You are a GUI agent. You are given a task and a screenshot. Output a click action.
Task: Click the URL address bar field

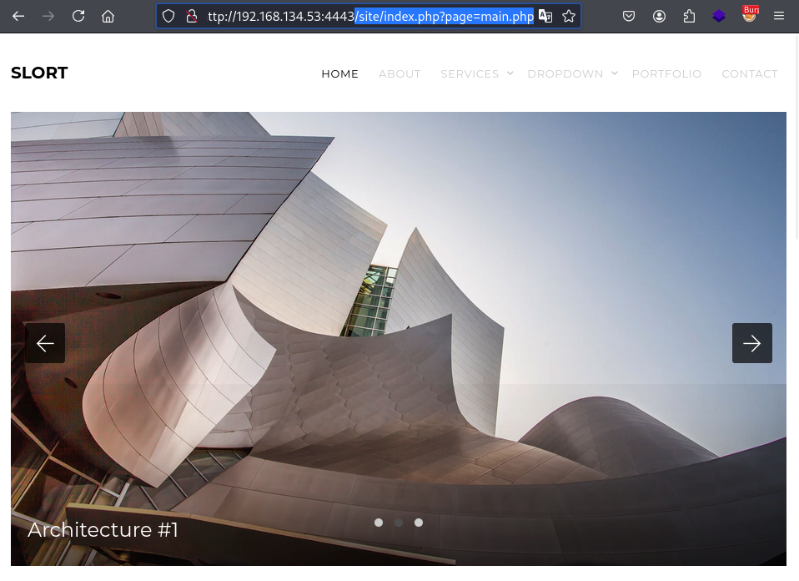368,17
